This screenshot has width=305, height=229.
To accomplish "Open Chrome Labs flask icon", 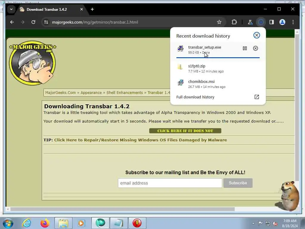I will click(x=250, y=22).
